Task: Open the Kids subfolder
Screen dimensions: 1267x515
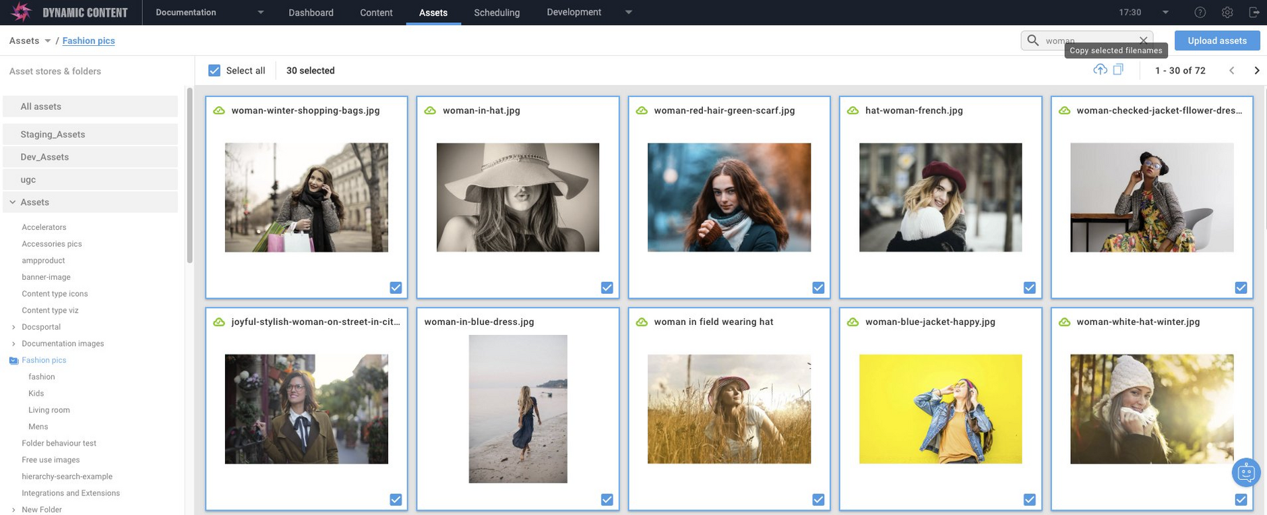Action: pos(36,394)
